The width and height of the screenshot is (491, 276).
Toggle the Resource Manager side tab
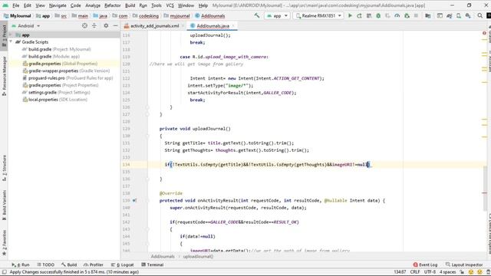click(x=4, y=76)
